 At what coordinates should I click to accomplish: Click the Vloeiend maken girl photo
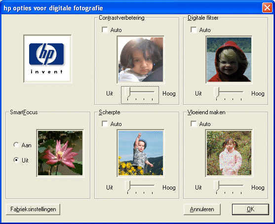click(x=229, y=153)
